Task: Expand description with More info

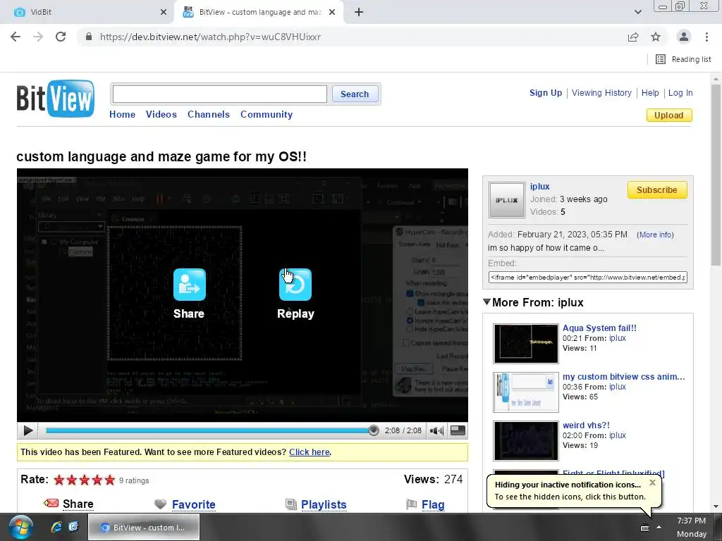Action: [655, 235]
